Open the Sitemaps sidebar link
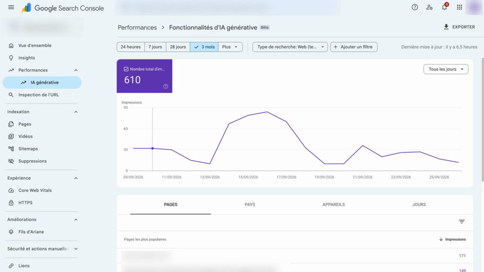The height and width of the screenshot is (272, 484). click(42, 149)
